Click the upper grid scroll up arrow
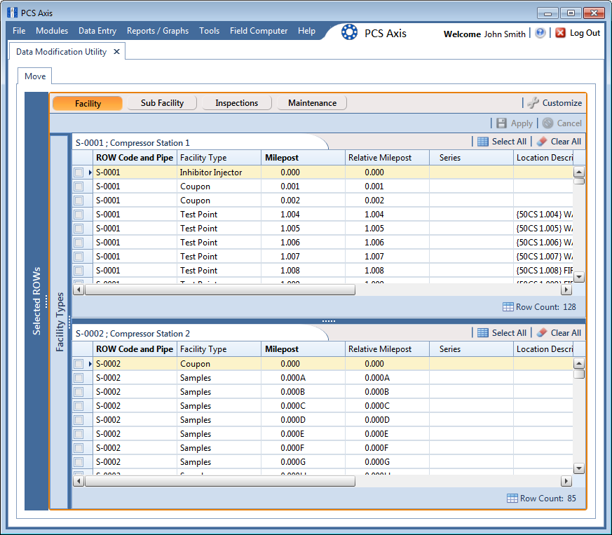612x535 pixels. coord(579,172)
